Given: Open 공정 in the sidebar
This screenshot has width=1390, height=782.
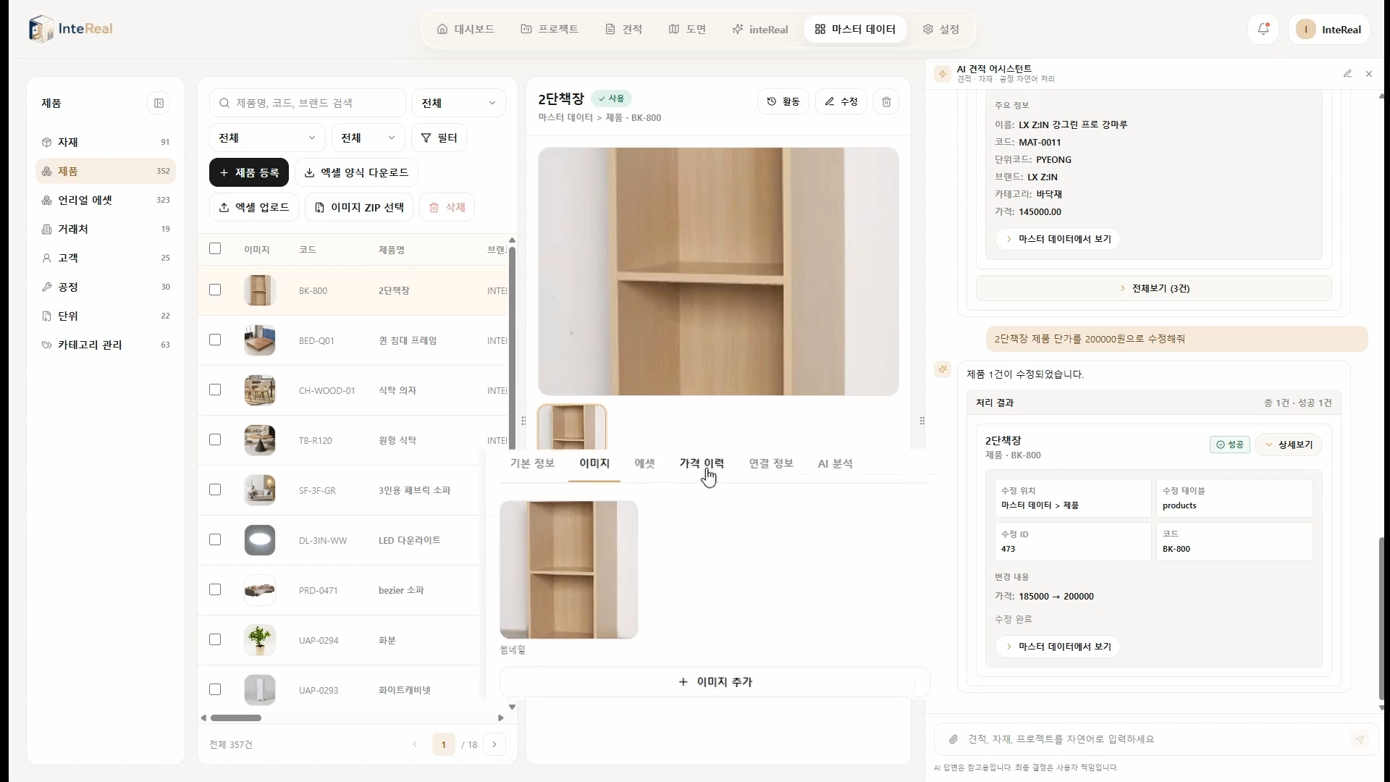Looking at the screenshot, I should point(106,287).
